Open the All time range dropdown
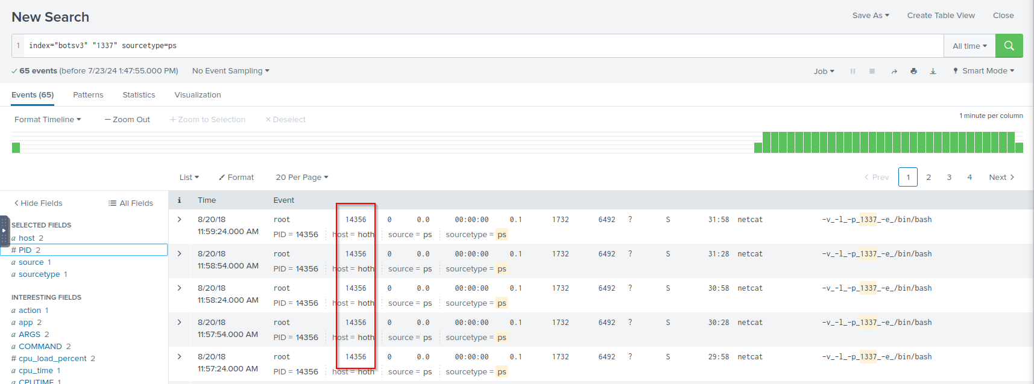 pyautogui.click(x=969, y=46)
